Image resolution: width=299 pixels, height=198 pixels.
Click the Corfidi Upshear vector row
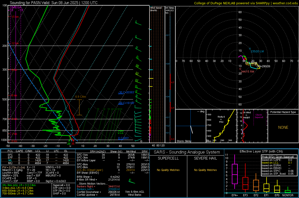98,195
